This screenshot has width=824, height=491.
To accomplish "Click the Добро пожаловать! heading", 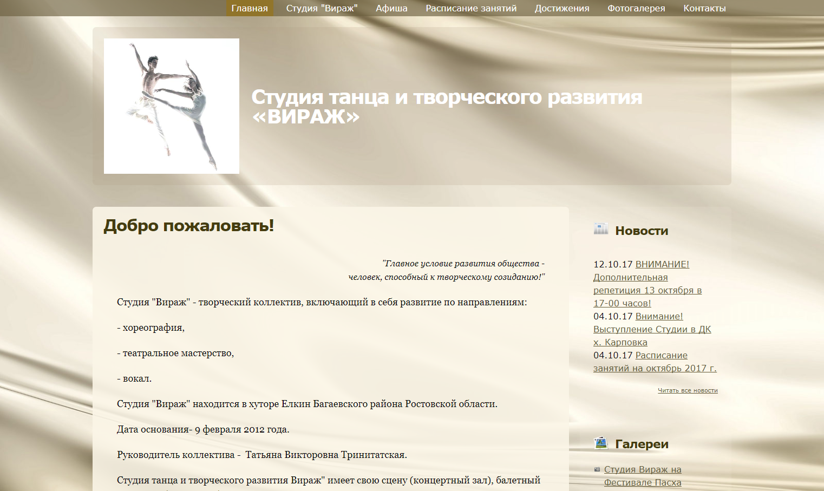I will [x=189, y=225].
